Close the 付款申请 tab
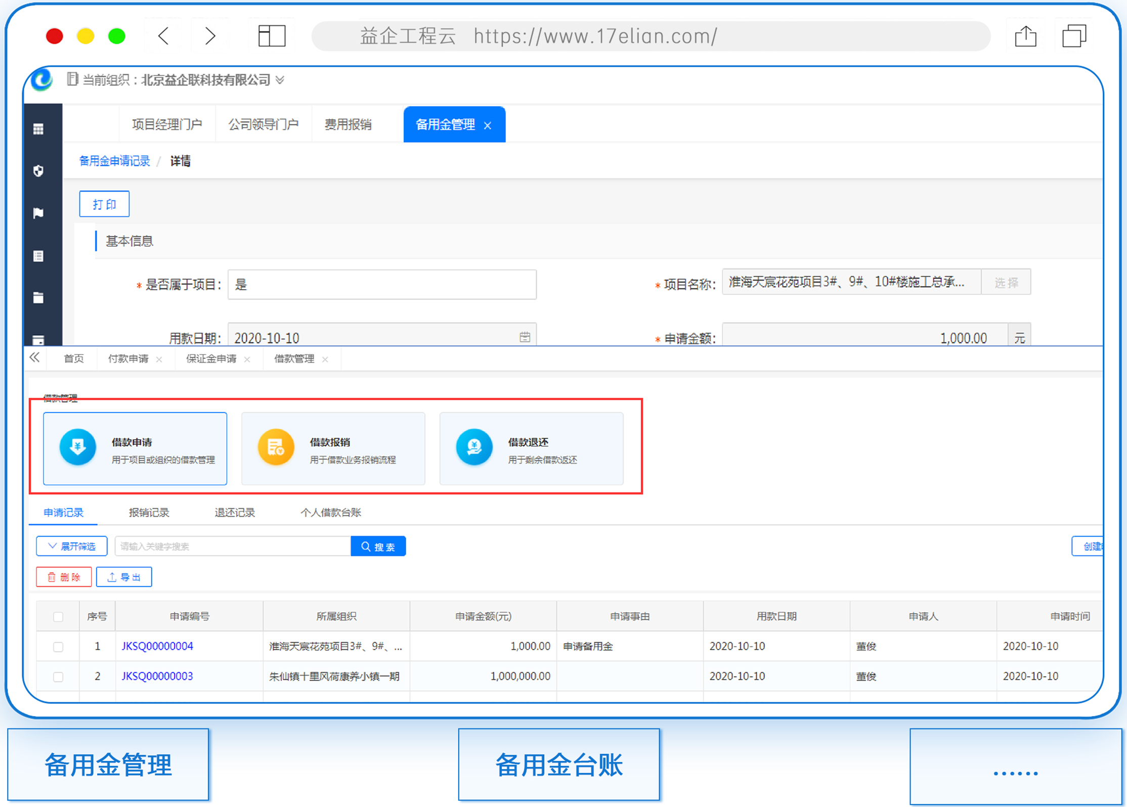This screenshot has width=1127, height=807. tap(159, 360)
